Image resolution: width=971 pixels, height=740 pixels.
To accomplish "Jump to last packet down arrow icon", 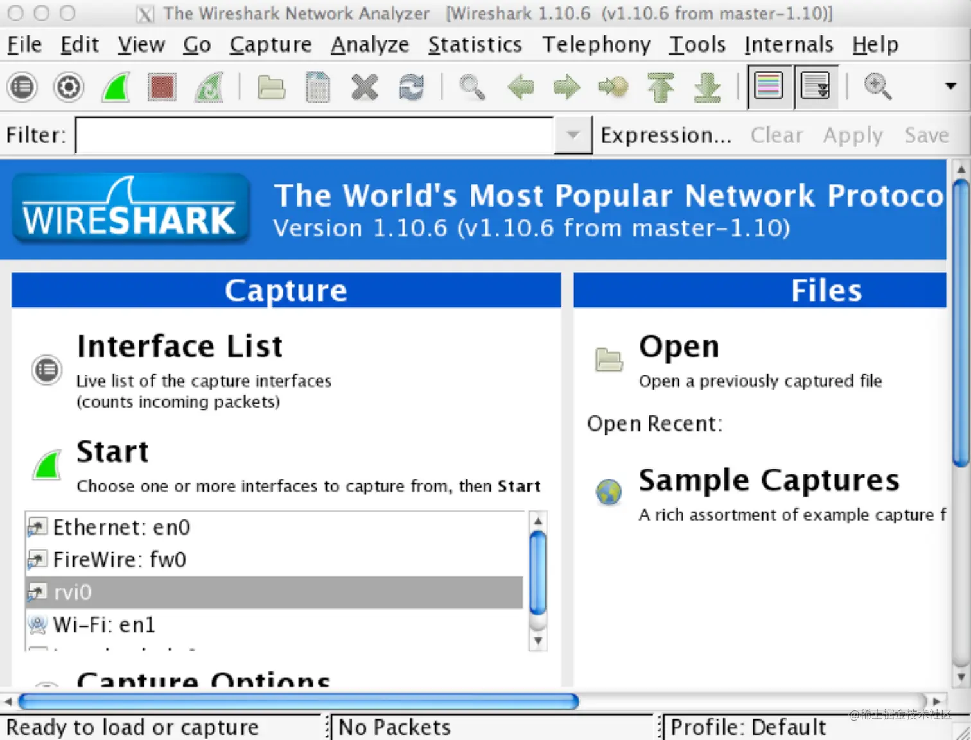I will coord(707,87).
